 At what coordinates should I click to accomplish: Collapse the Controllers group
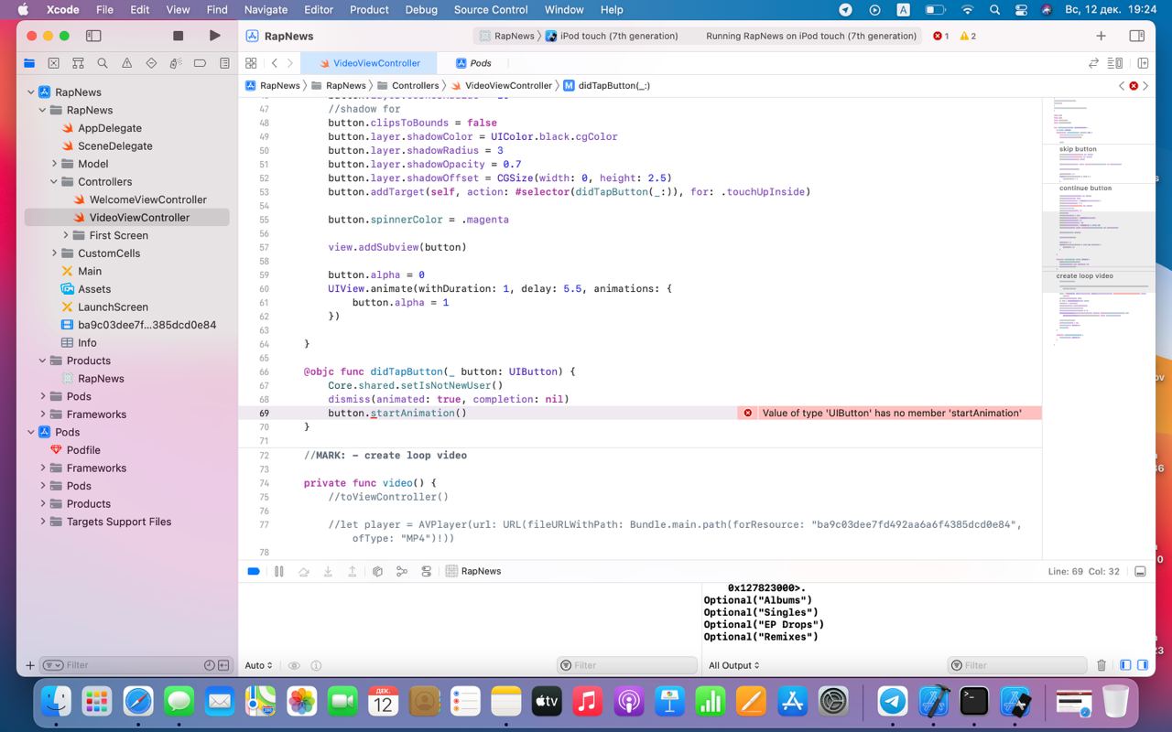pyautogui.click(x=54, y=181)
